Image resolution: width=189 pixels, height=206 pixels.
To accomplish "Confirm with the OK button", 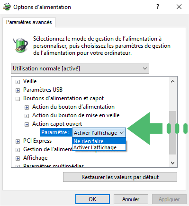I will [92, 199].
